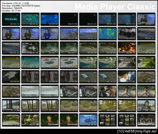
Task: Click the thumbnail at 00:12:33
Action: 107,91
